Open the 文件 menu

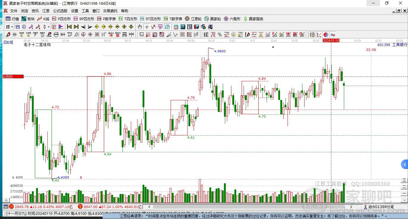(14, 11)
